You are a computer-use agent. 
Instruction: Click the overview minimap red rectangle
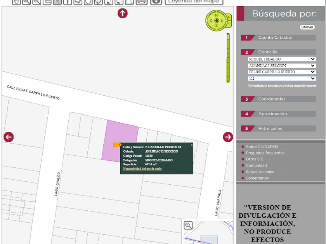(x=209, y=240)
